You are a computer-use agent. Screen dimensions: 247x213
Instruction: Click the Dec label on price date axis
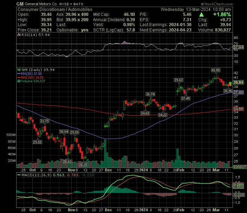109,170
